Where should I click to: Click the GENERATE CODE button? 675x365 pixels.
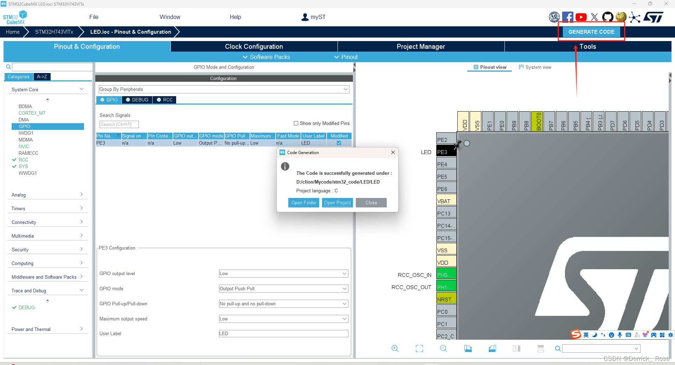[x=591, y=32]
